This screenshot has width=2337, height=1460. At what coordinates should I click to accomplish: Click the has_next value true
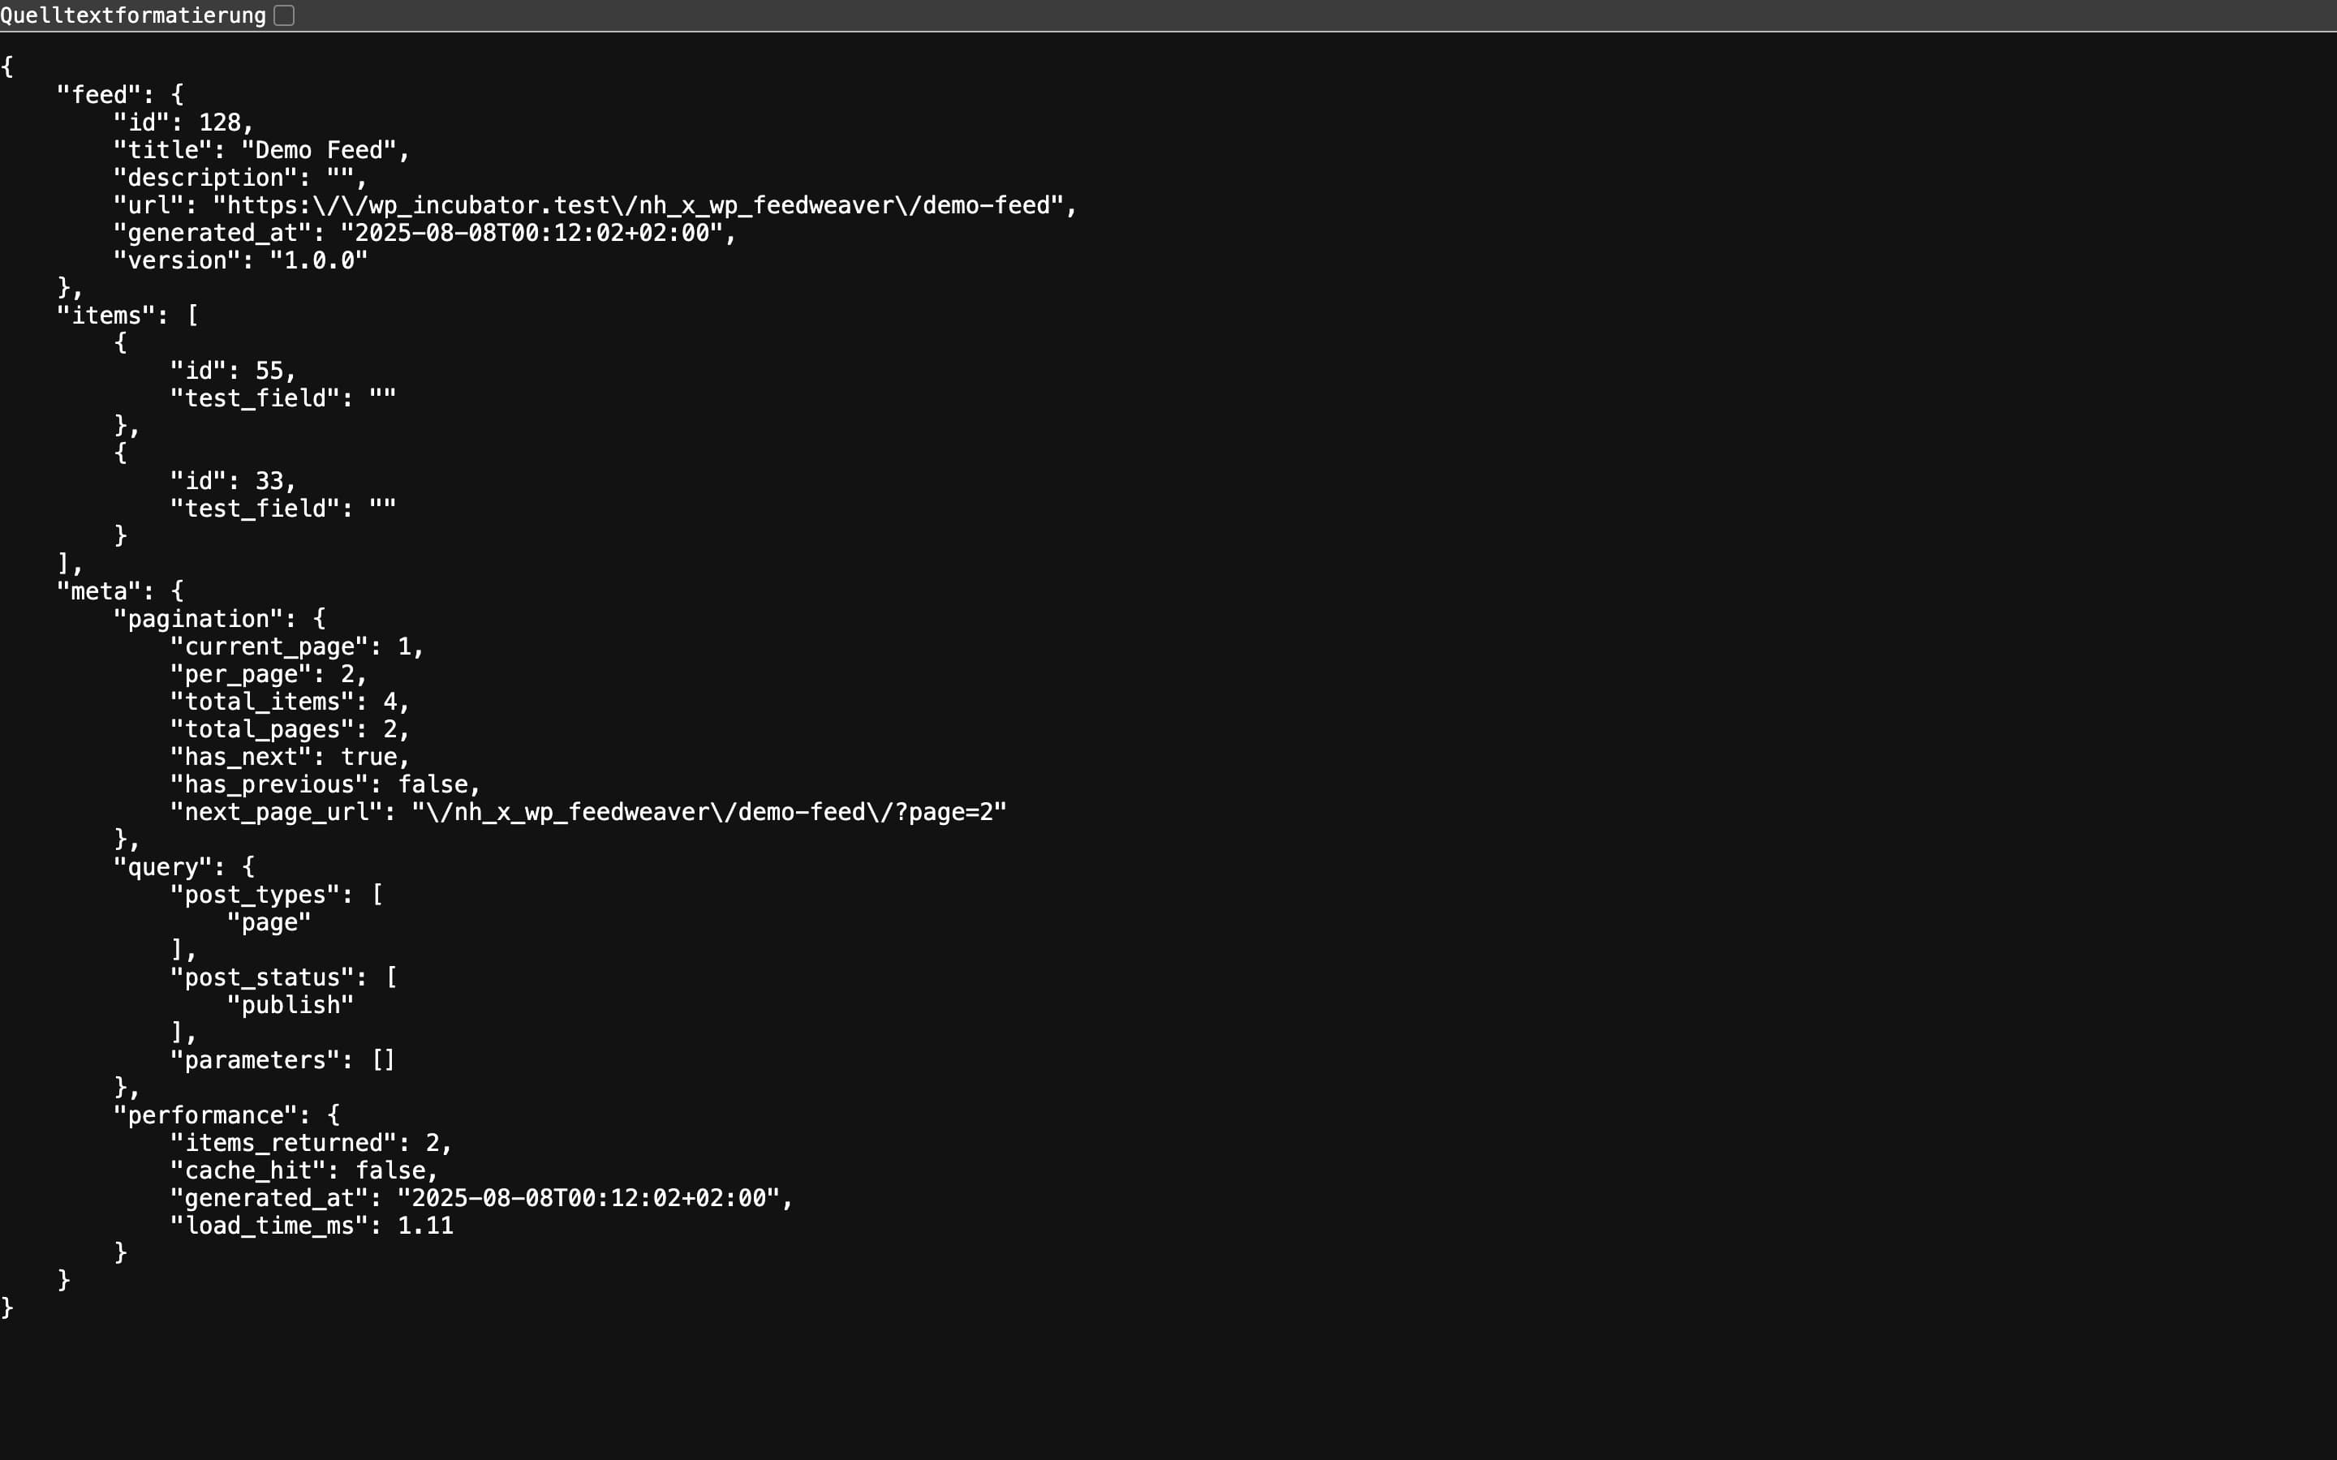(368, 757)
